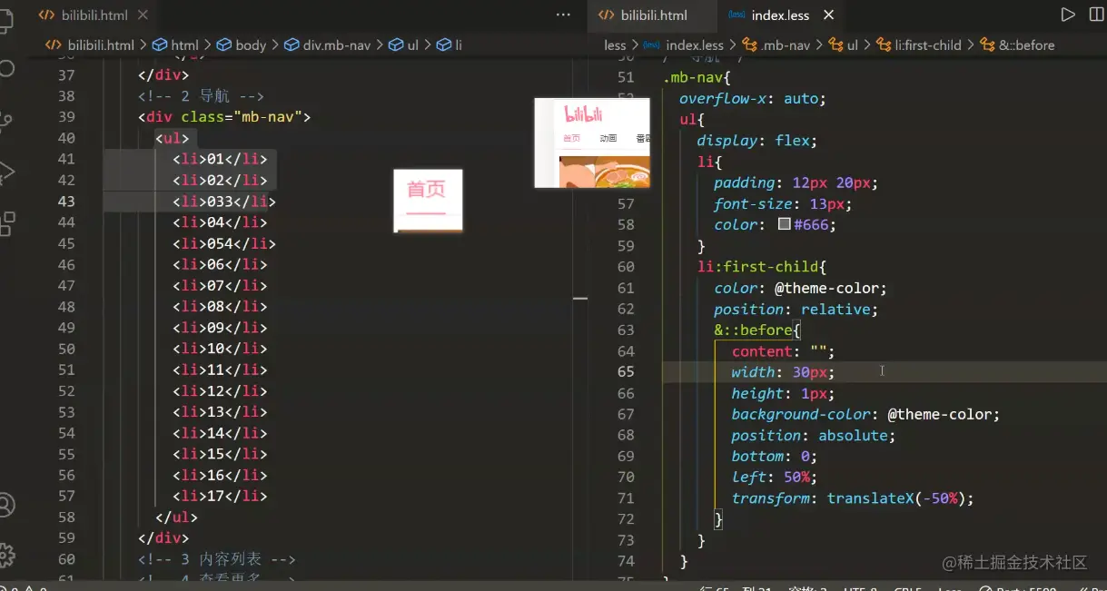1107x591 pixels.
Task: Close the index.less tab
Action: pos(828,15)
